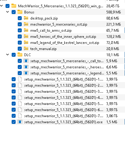125x148 pixels.
Task: Uncheck the setup .exe file checkbox
Action: tap(13, 122)
